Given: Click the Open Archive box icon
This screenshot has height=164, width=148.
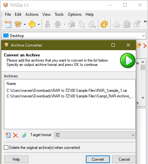Looking at the screenshot, I should [18, 24].
